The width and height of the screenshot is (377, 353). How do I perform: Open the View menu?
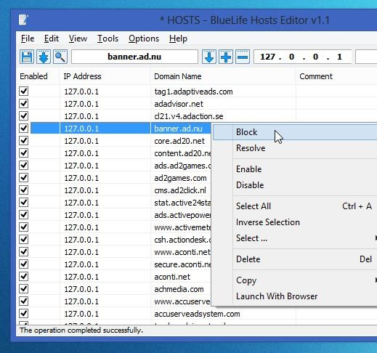[x=78, y=38]
